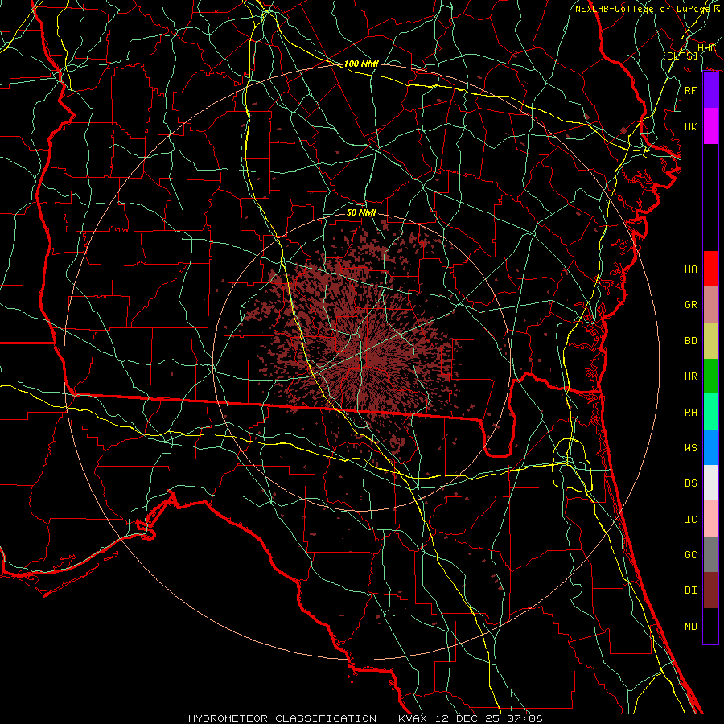The image size is (724, 724).
Task: Click the GR legend label
Action: tap(690, 305)
